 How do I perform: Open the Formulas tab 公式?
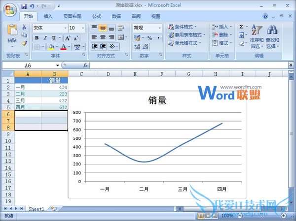[x=97, y=16]
